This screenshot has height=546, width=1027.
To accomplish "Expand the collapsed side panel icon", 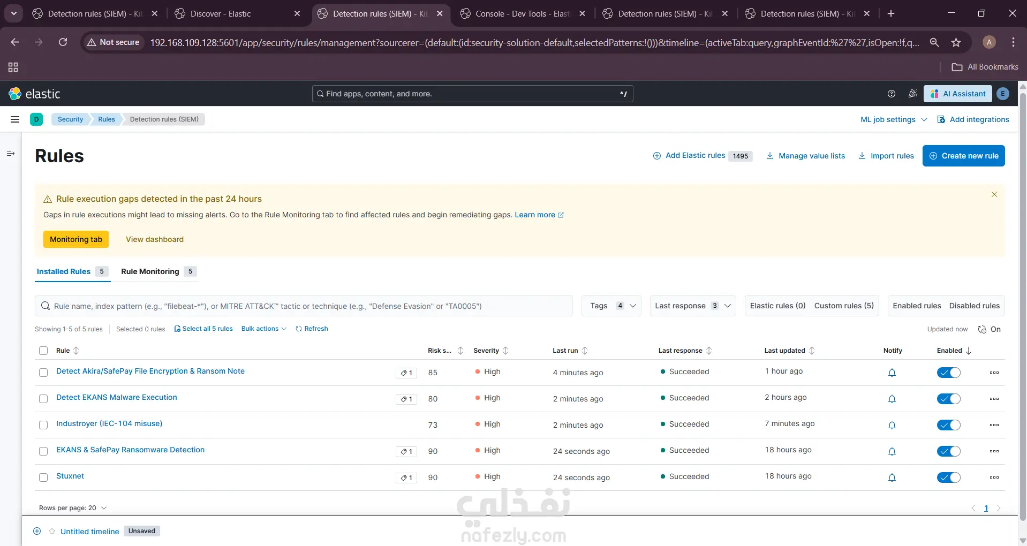I will coord(11,154).
